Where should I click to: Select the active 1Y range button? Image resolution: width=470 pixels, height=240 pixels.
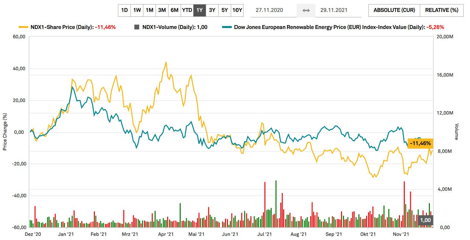coord(200,10)
